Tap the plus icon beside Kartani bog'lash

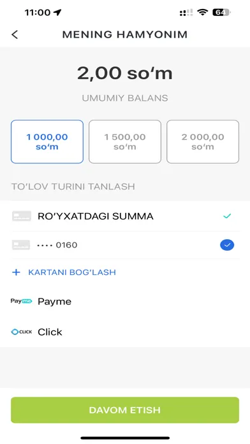(16, 272)
